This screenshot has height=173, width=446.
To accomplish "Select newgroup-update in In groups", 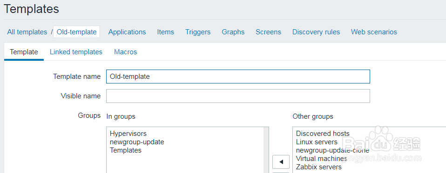I will [137, 142].
